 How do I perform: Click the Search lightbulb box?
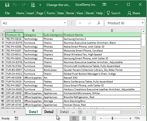(x=114, y=13)
